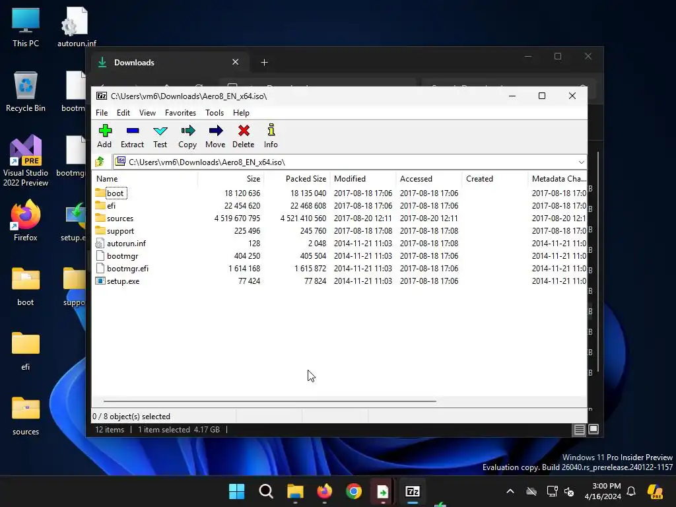Click the Move toolbar icon
676x507 pixels.
[x=215, y=136]
